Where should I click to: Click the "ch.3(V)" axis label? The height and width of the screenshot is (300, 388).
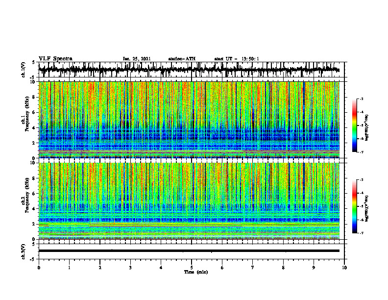(24, 251)
